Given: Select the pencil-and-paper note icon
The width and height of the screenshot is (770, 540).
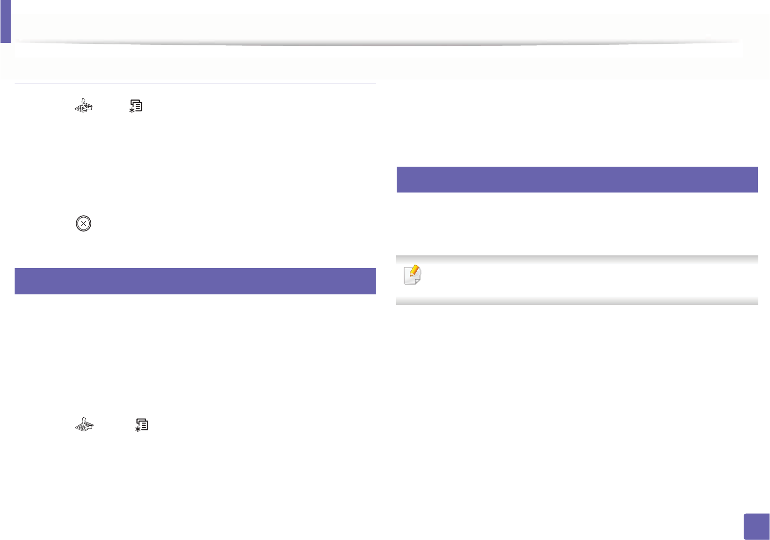Looking at the screenshot, I should 412,275.
